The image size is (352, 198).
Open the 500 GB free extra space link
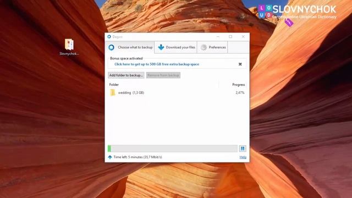coord(157,64)
